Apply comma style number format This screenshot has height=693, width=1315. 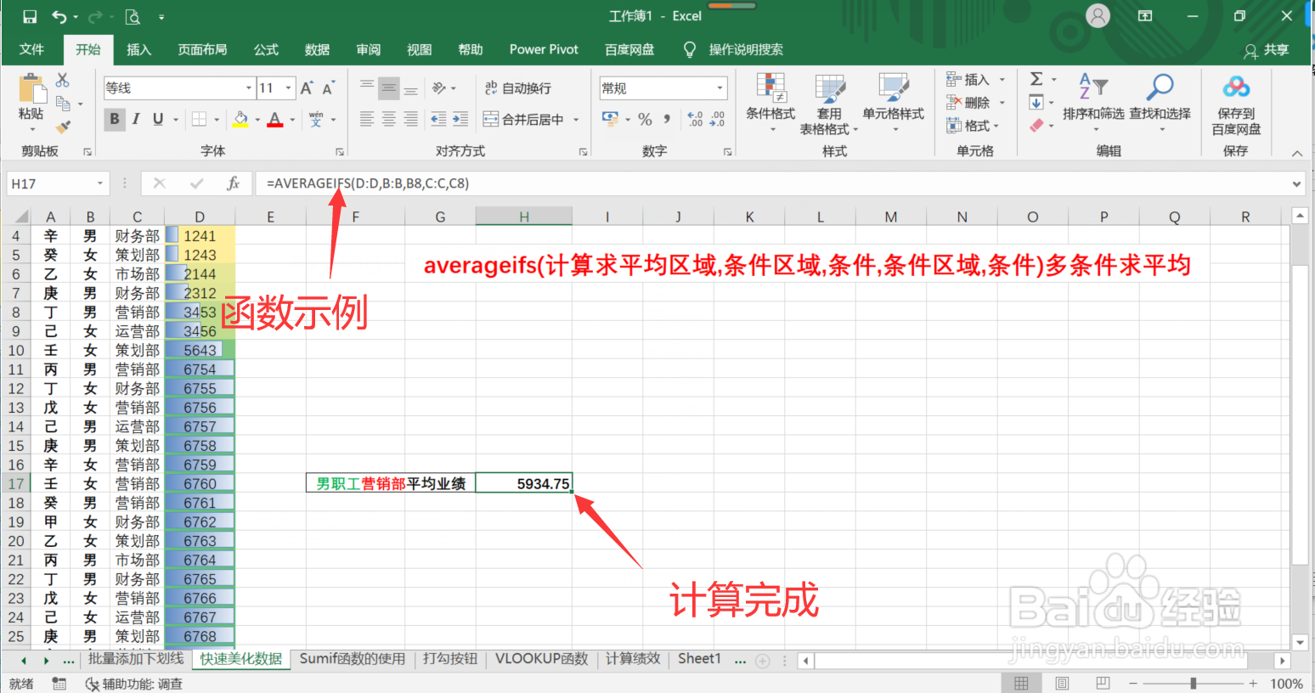tap(667, 119)
